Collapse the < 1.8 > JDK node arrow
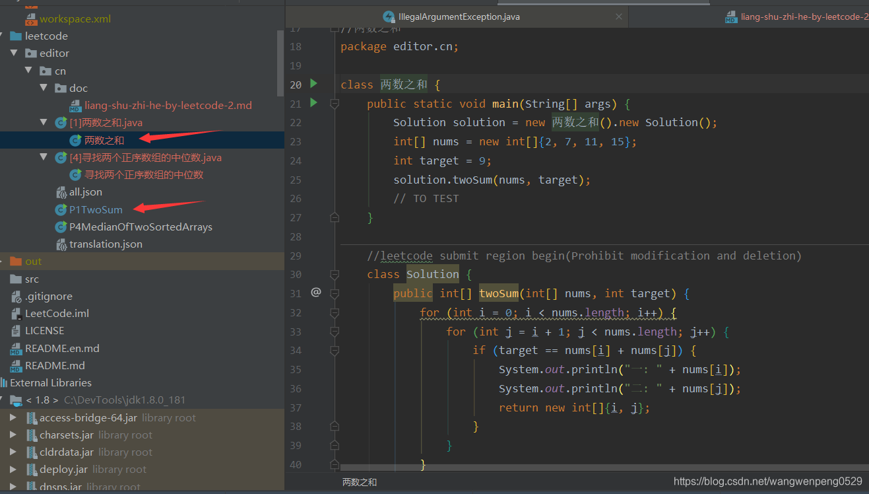 pos(3,400)
